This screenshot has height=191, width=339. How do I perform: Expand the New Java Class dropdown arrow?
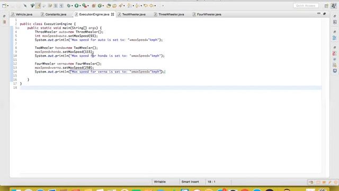[x=103, y=6]
